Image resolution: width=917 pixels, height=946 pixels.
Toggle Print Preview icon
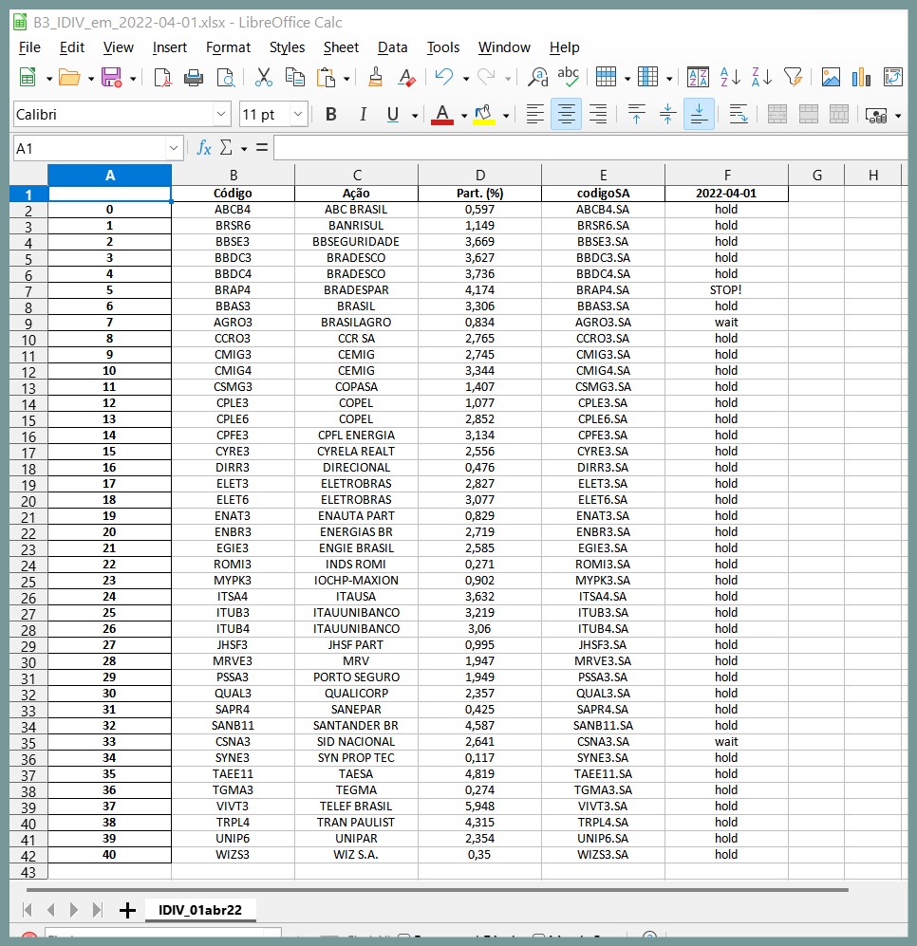pyautogui.click(x=225, y=77)
